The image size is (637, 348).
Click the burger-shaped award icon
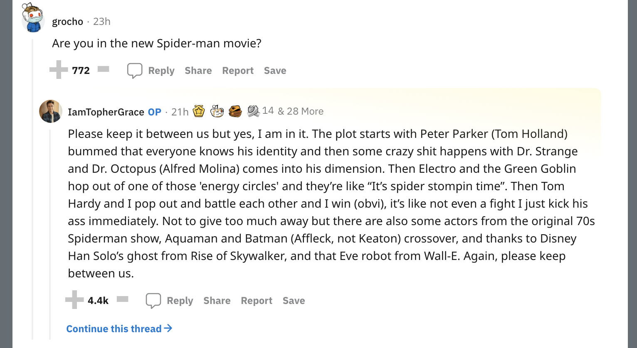pyautogui.click(x=235, y=111)
